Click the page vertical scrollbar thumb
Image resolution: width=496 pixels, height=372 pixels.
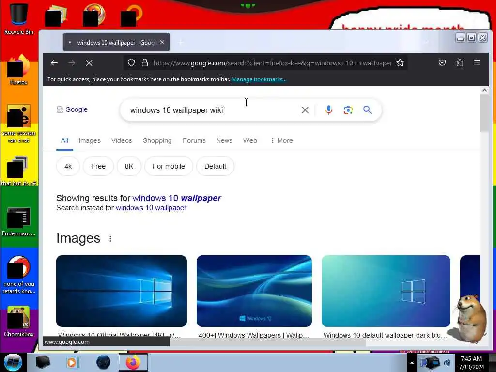pos(484,113)
